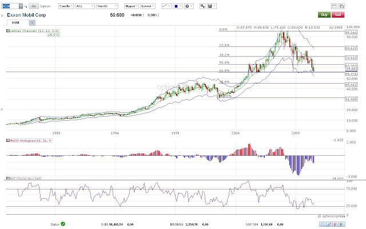
Task: Click the Exxon Mobil Corp title
Action: [26, 15]
